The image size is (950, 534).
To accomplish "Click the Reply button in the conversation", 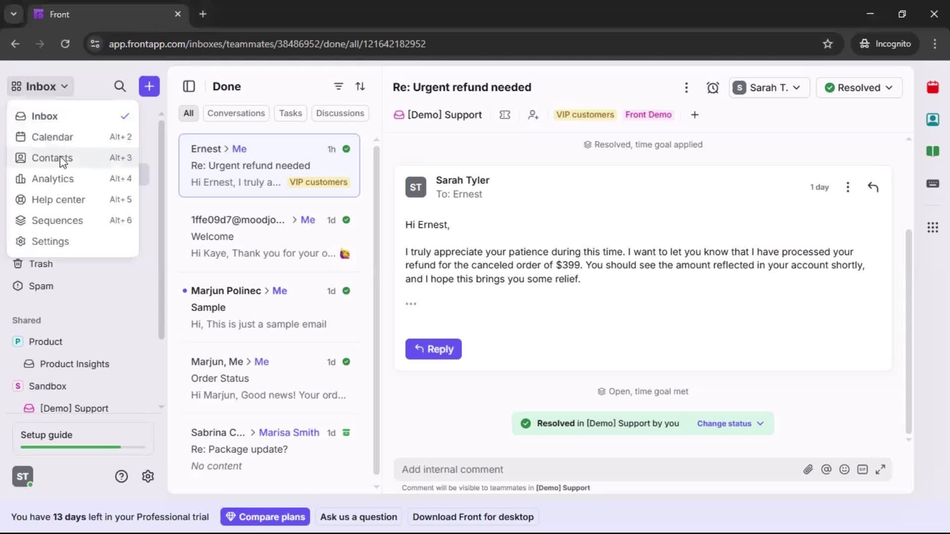I will click(433, 349).
